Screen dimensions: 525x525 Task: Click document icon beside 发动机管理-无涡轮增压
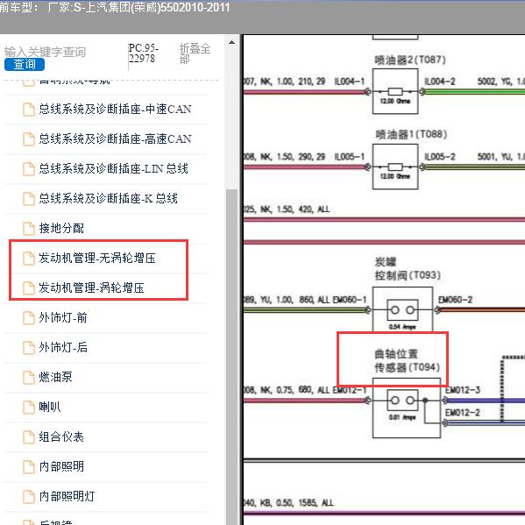(29, 259)
